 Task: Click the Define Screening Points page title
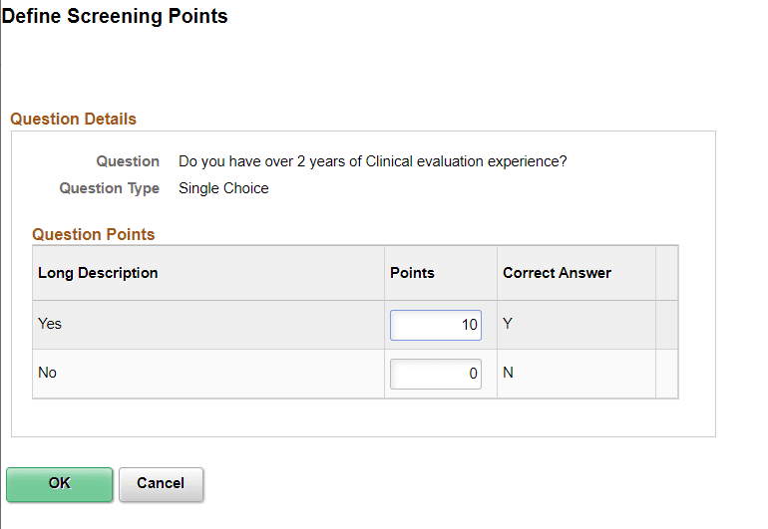point(116,17)
